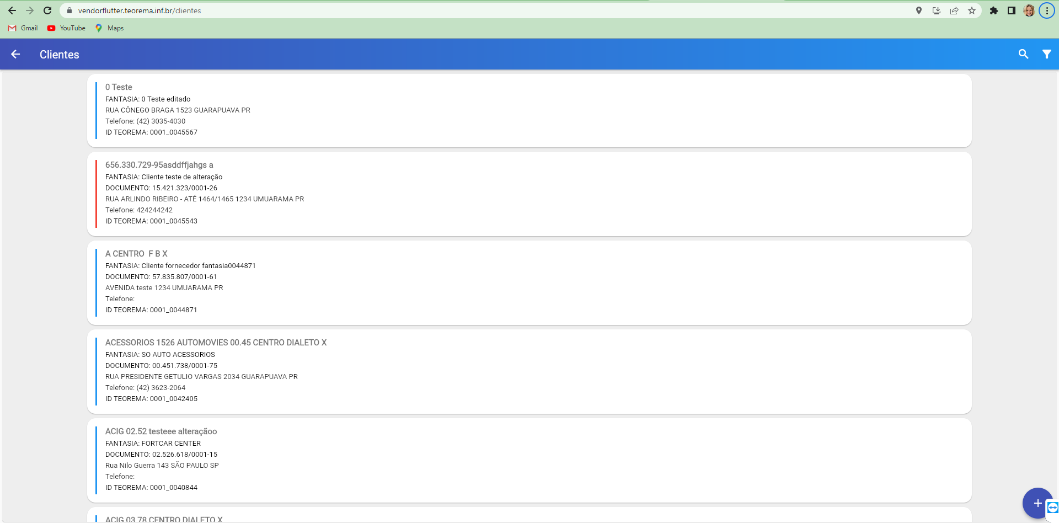This screenshot has height=523, width=1059.
Task: Click 'FANTASIA: FORTCAR CENTER'
Action: (153, 444)
